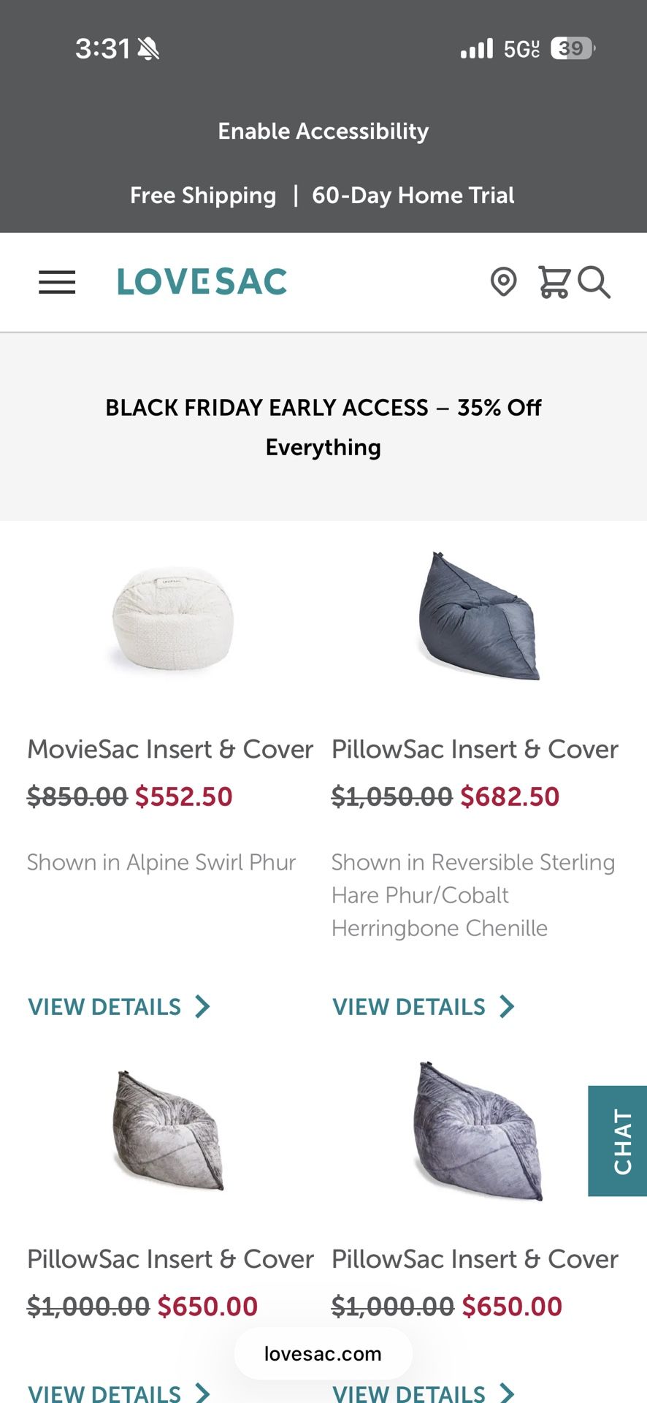This screenshot has height=1403, width=647.
Task: Go to the Lovesac logo homepage
Action: (202, 282)
